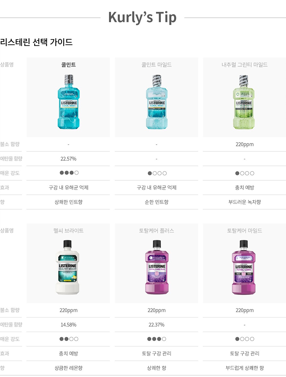
Task: Select the 헬씨 브라이트 product title
Action: click(x=69, y=231)
